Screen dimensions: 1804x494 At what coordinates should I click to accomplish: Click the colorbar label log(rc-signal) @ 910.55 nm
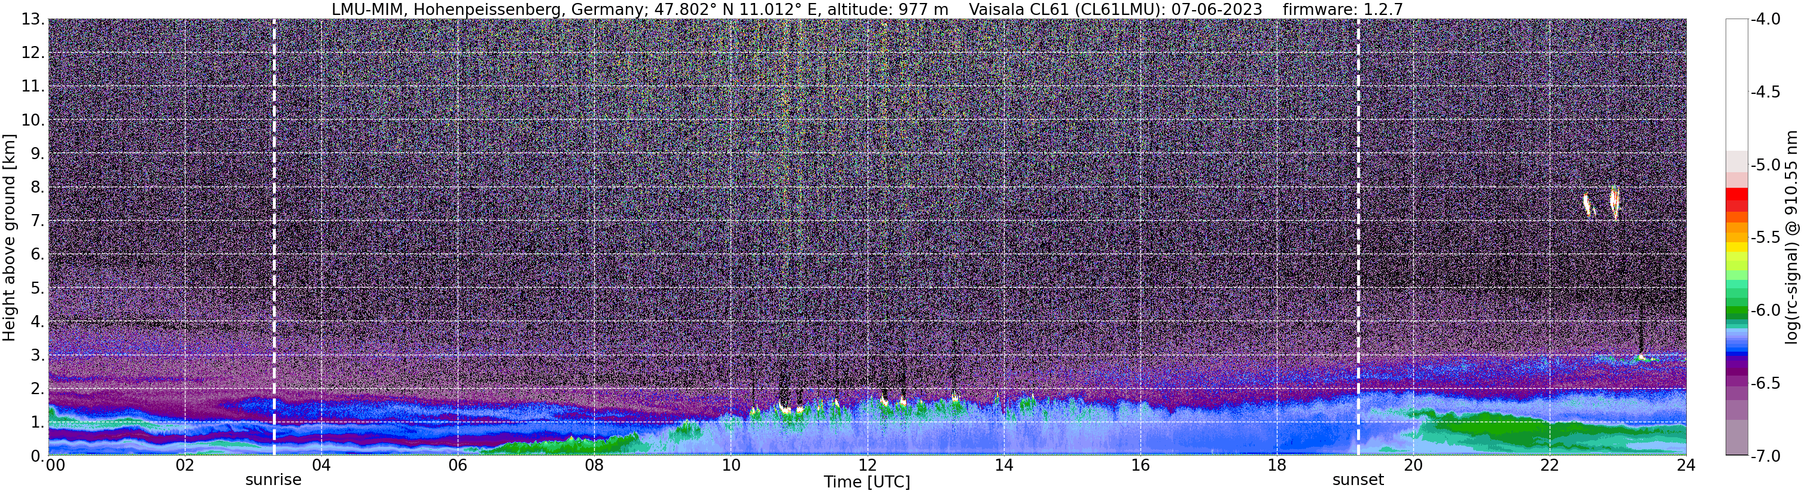click(x=1791, y=237)
